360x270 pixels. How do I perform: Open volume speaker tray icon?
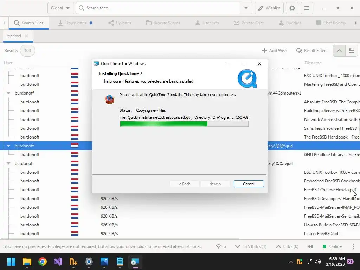tap(318, 262)
